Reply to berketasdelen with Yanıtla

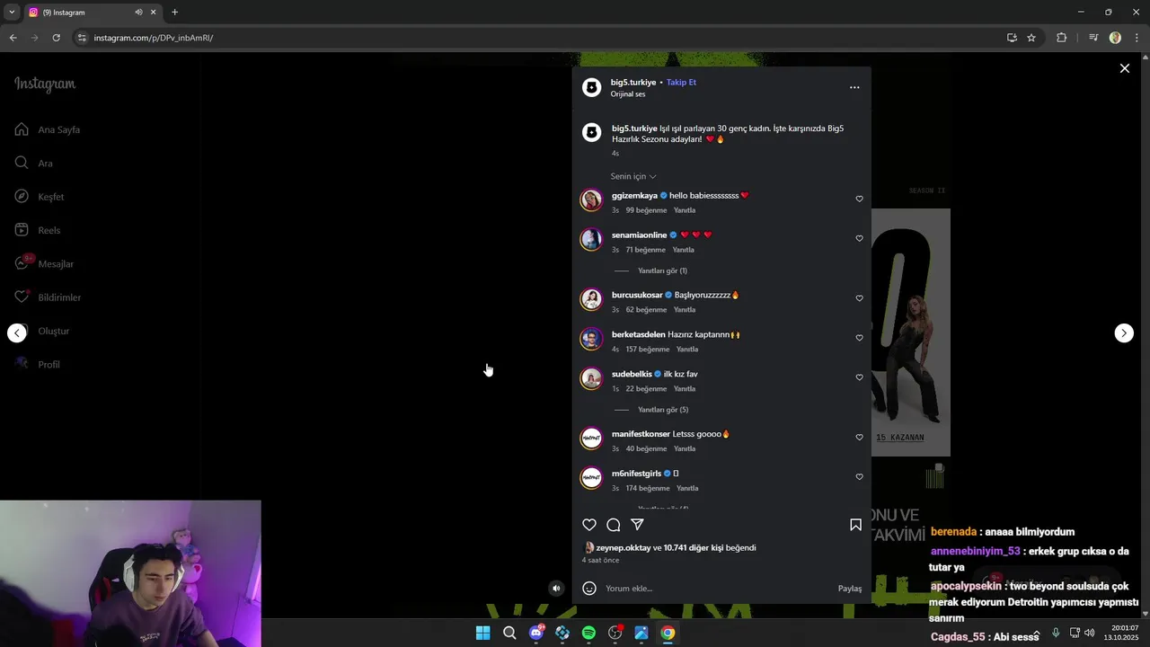(x=687, y=350)
